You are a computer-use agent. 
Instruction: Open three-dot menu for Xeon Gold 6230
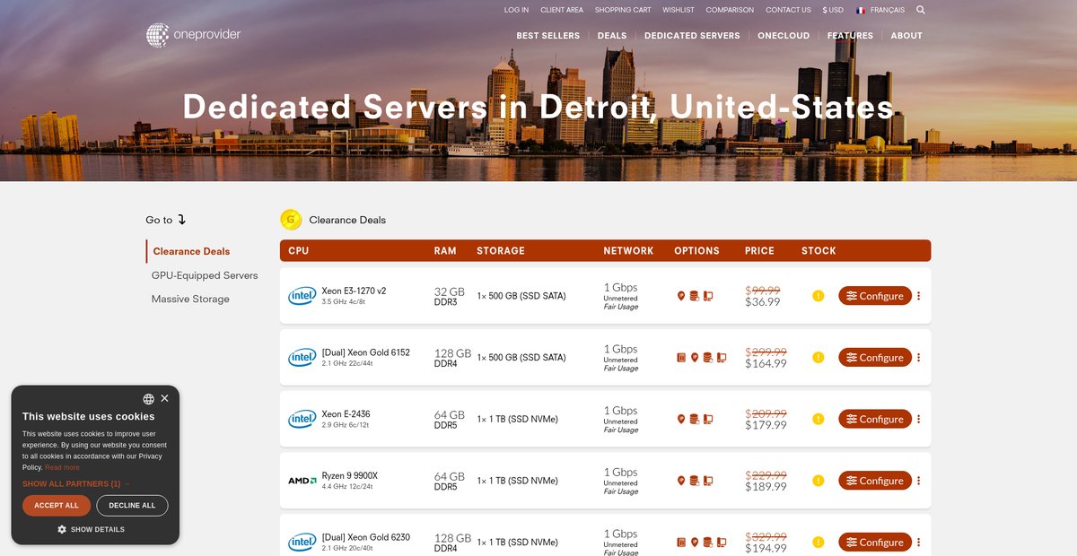point(919,543)
